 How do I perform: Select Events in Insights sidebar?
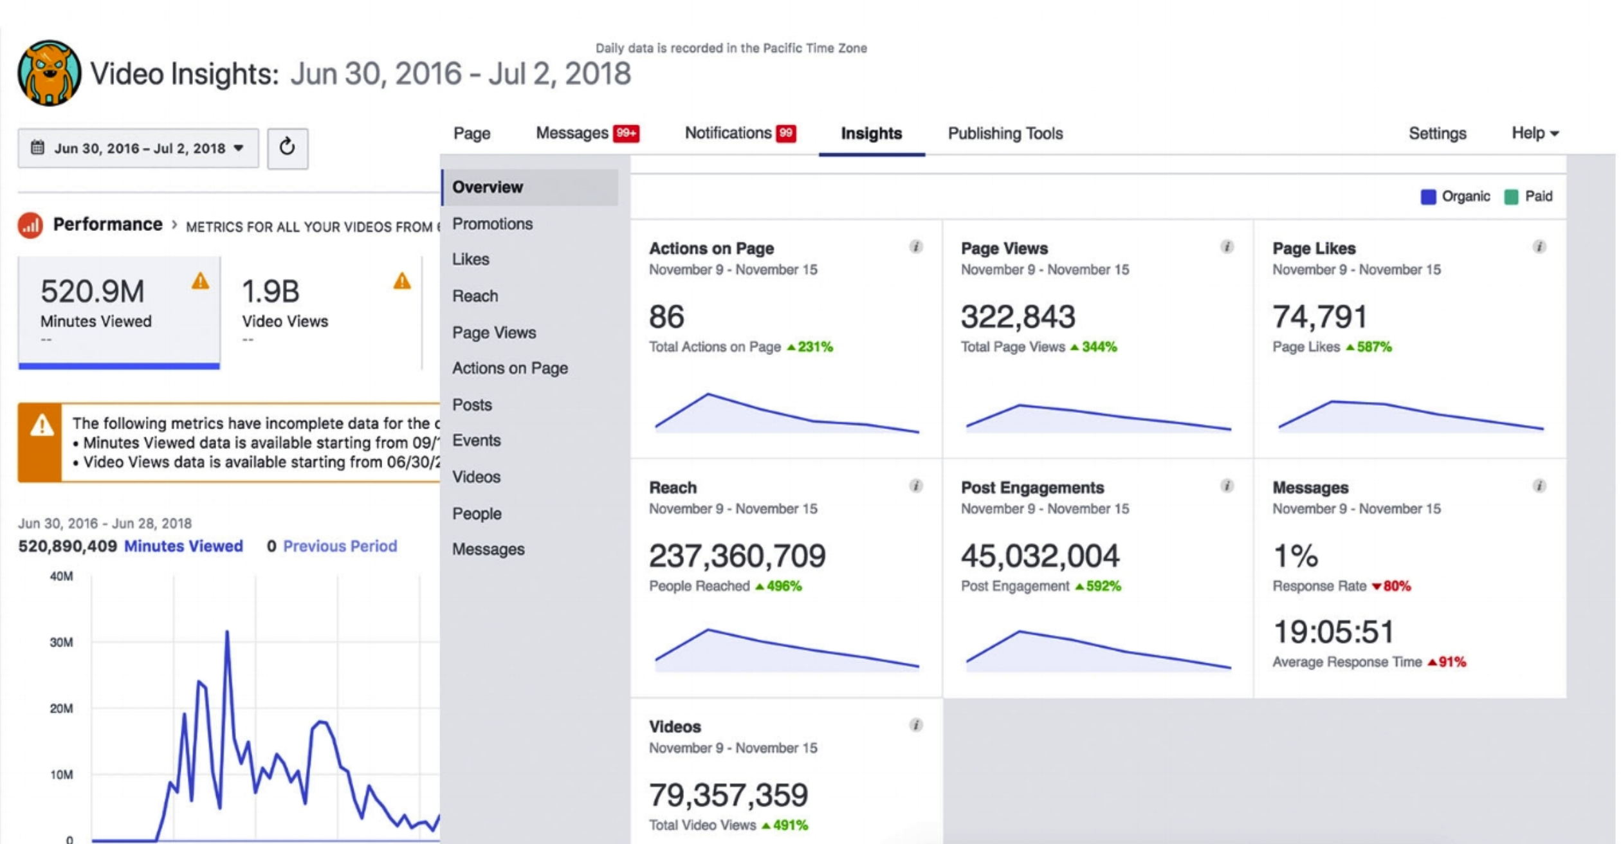476,440
